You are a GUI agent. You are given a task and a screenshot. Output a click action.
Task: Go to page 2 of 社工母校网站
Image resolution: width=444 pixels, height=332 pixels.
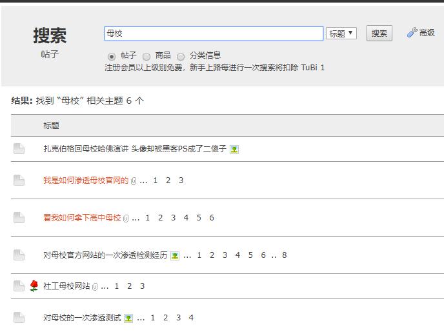pos(130,286)
